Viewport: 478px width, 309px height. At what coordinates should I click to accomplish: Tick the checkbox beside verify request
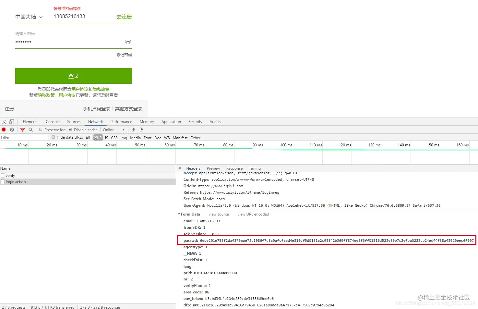[x=3, y=176]
